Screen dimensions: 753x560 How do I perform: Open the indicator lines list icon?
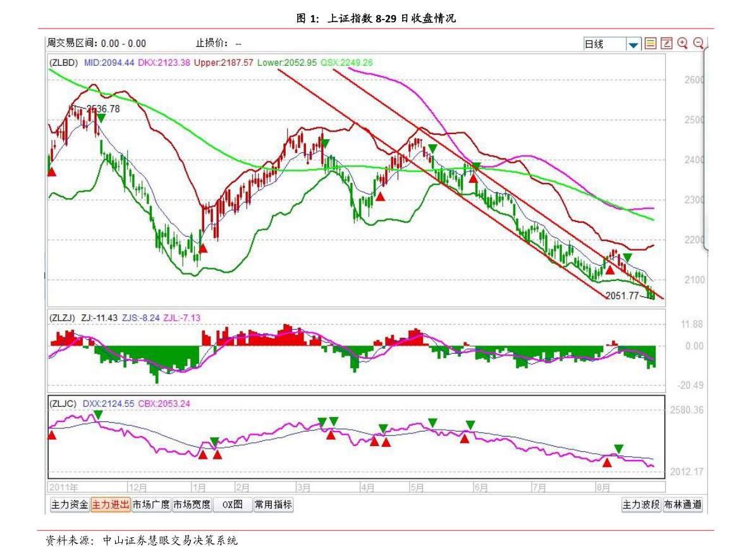(x=651, y=44)
